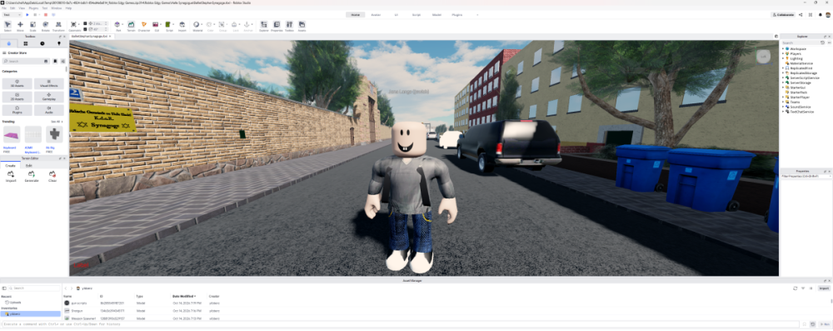
Task: Select StarterPack in Explorer
Action: click(x=798, y=93)
